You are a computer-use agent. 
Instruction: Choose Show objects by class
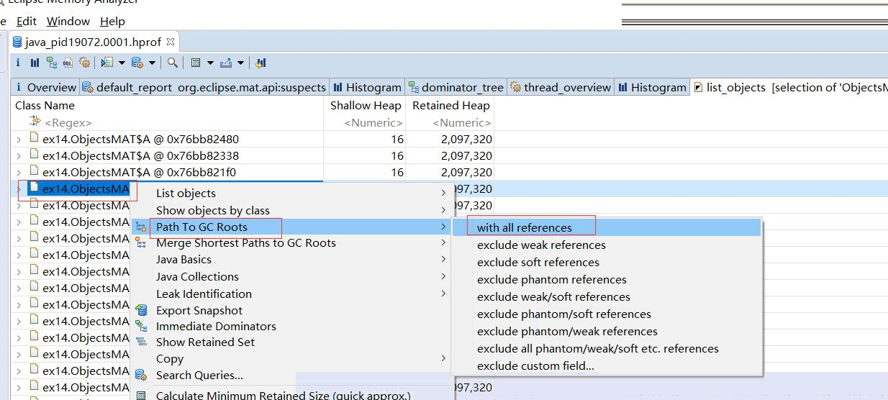pyautogui.click(x=291, y=210)
